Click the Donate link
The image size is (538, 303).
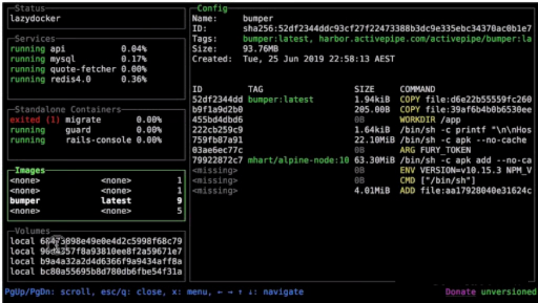(x=460, y=292)
